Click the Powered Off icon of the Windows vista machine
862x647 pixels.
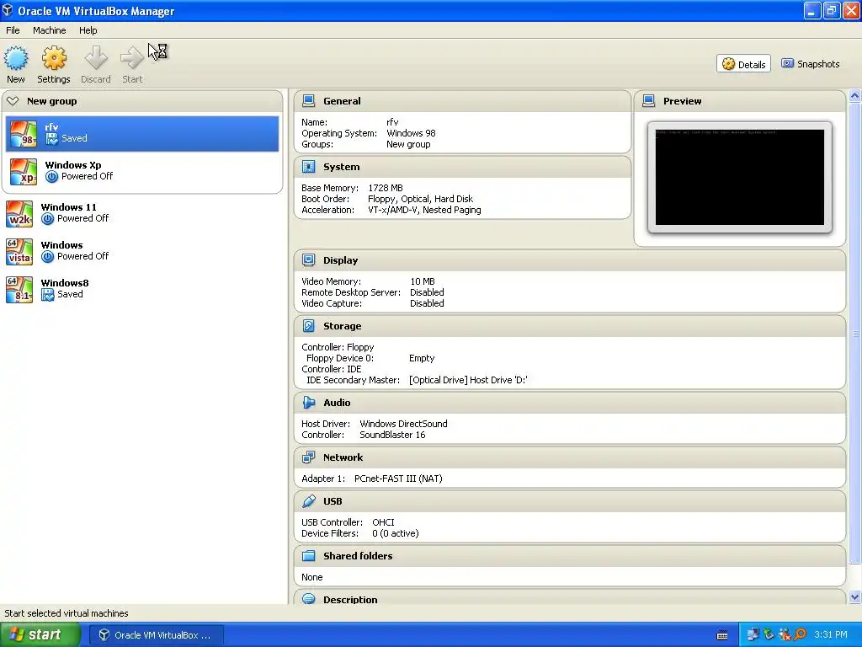coord(48,257)
